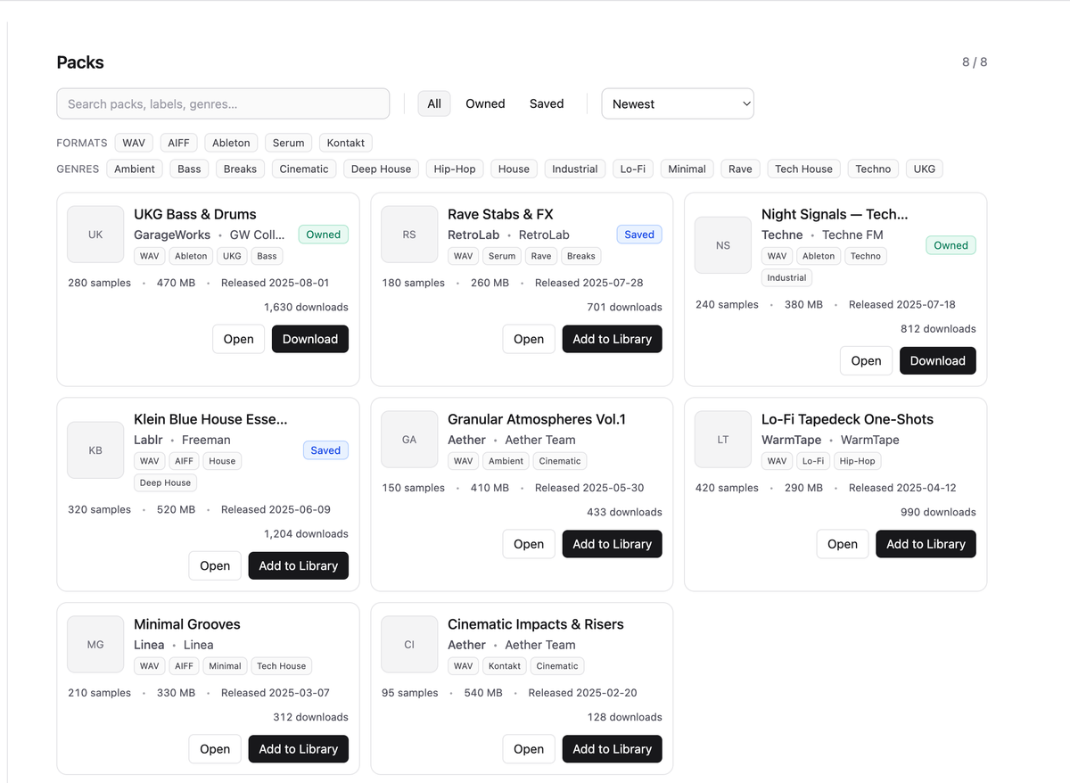Enable the Techno genre filter chip
The height and width of the screenshot is (783, 1070).
pos(873,169)
